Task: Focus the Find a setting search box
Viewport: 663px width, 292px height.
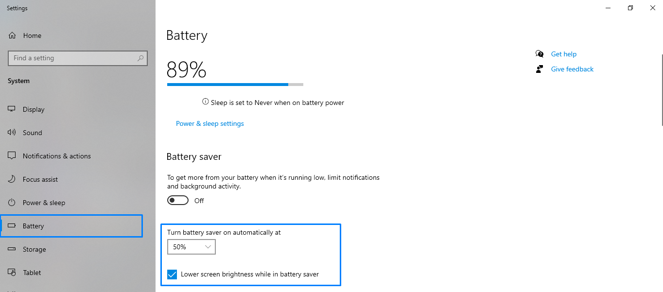Action: [73, 58]
